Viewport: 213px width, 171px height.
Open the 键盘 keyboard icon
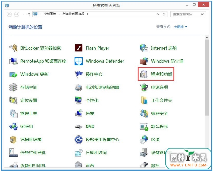coord(79,127)
